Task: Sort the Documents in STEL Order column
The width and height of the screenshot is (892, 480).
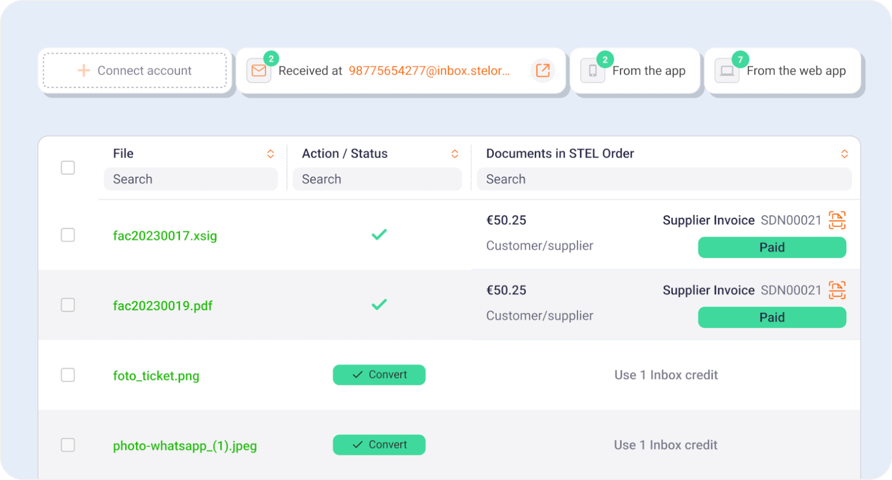Action: click(x=845, y=154)
